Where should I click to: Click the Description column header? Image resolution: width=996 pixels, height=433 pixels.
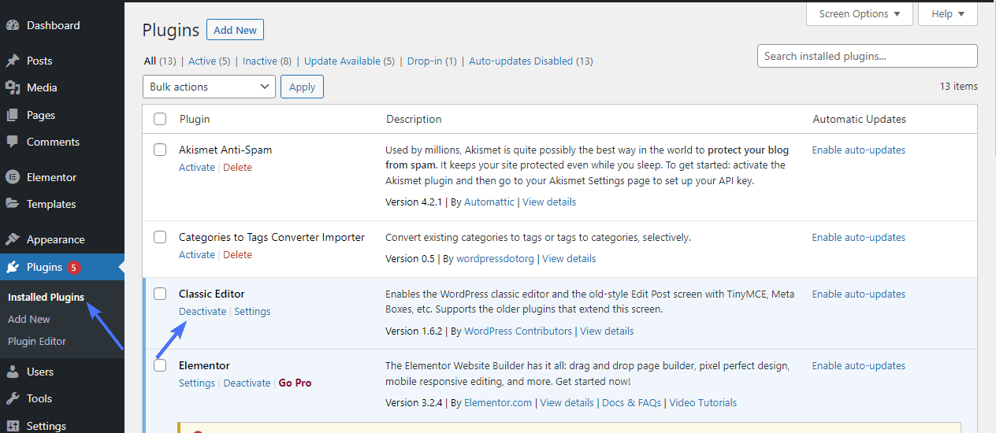click(x=414, y=119)
